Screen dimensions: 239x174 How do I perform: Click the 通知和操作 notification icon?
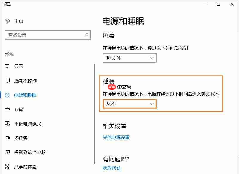(7, 81)
